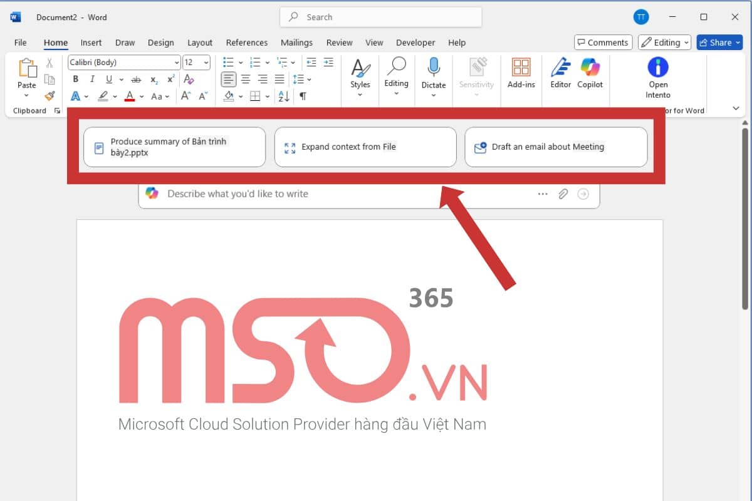752x501 pixels.
Task: Apply paragraph shading fill color
Action: [229, 96]
